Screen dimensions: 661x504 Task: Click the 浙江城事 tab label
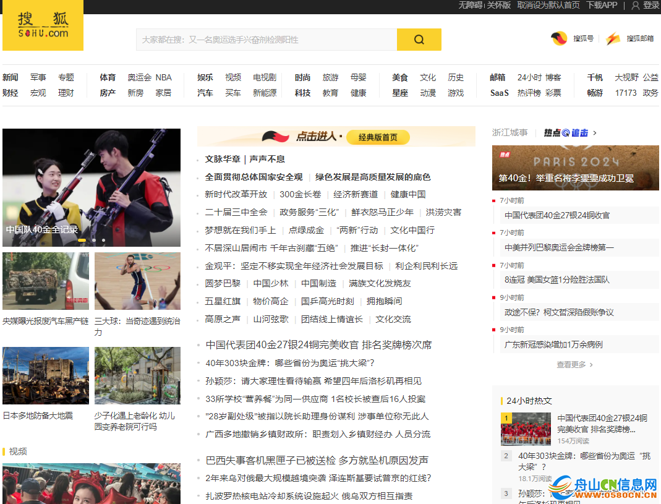click(x=510, y=133)
